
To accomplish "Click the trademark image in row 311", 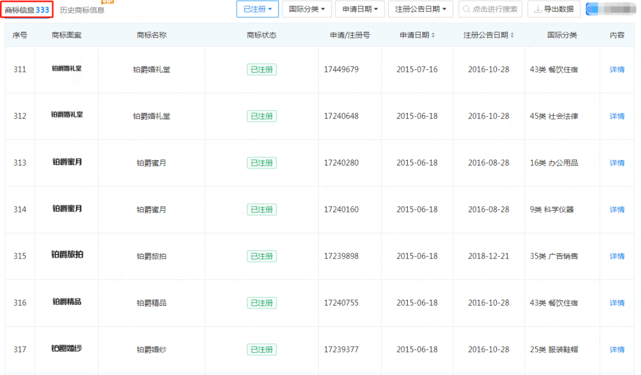I will pyautogui.click(x=66, y=68).
